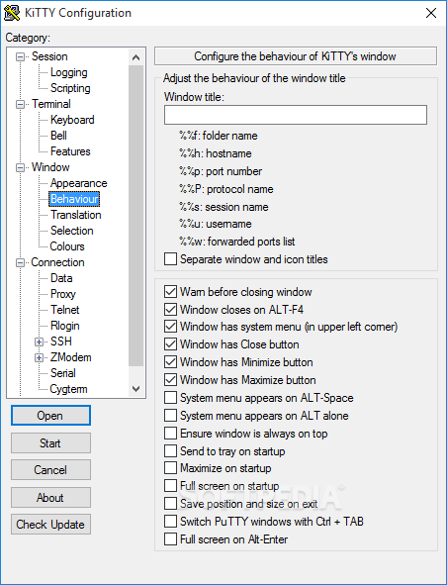Image resolution: width=447 pixels, height=585 pixels.
Task: Click the '%%p: port number' hint text
Action: coord(221,171)
